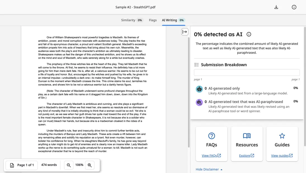Open the View guides link
Image resolution: width=306 pixels, height=173 pixels.
pyautogui.click(x=282, y=155)
